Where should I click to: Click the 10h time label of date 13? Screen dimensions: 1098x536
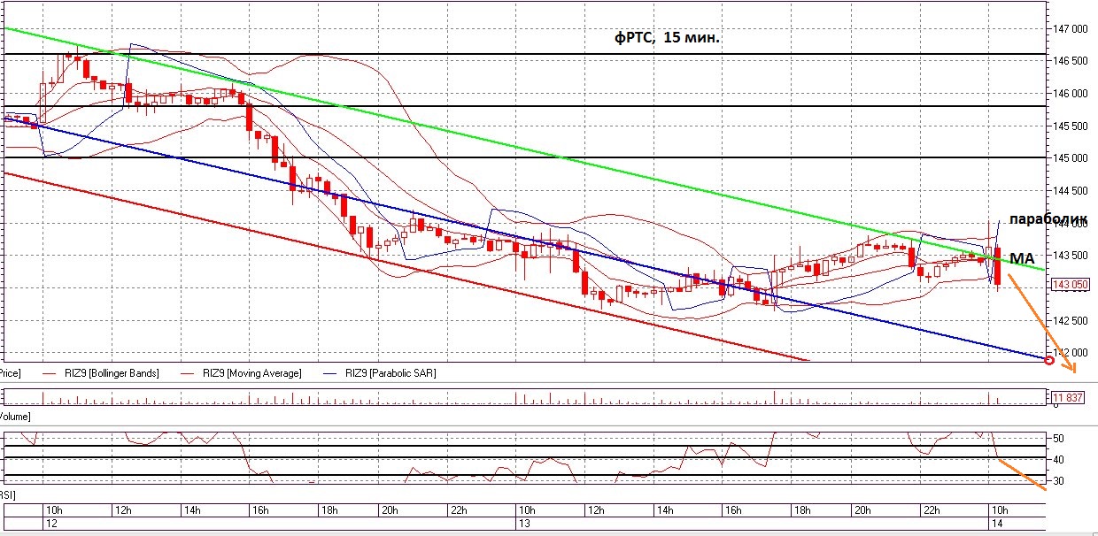[526, 510]
